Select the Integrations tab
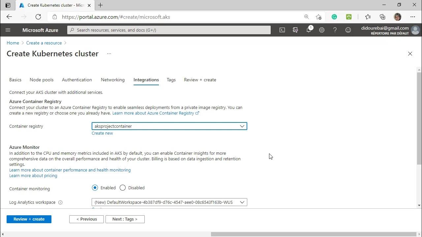The width and height of the screenshot is (422, 237). tap(146, 80)
